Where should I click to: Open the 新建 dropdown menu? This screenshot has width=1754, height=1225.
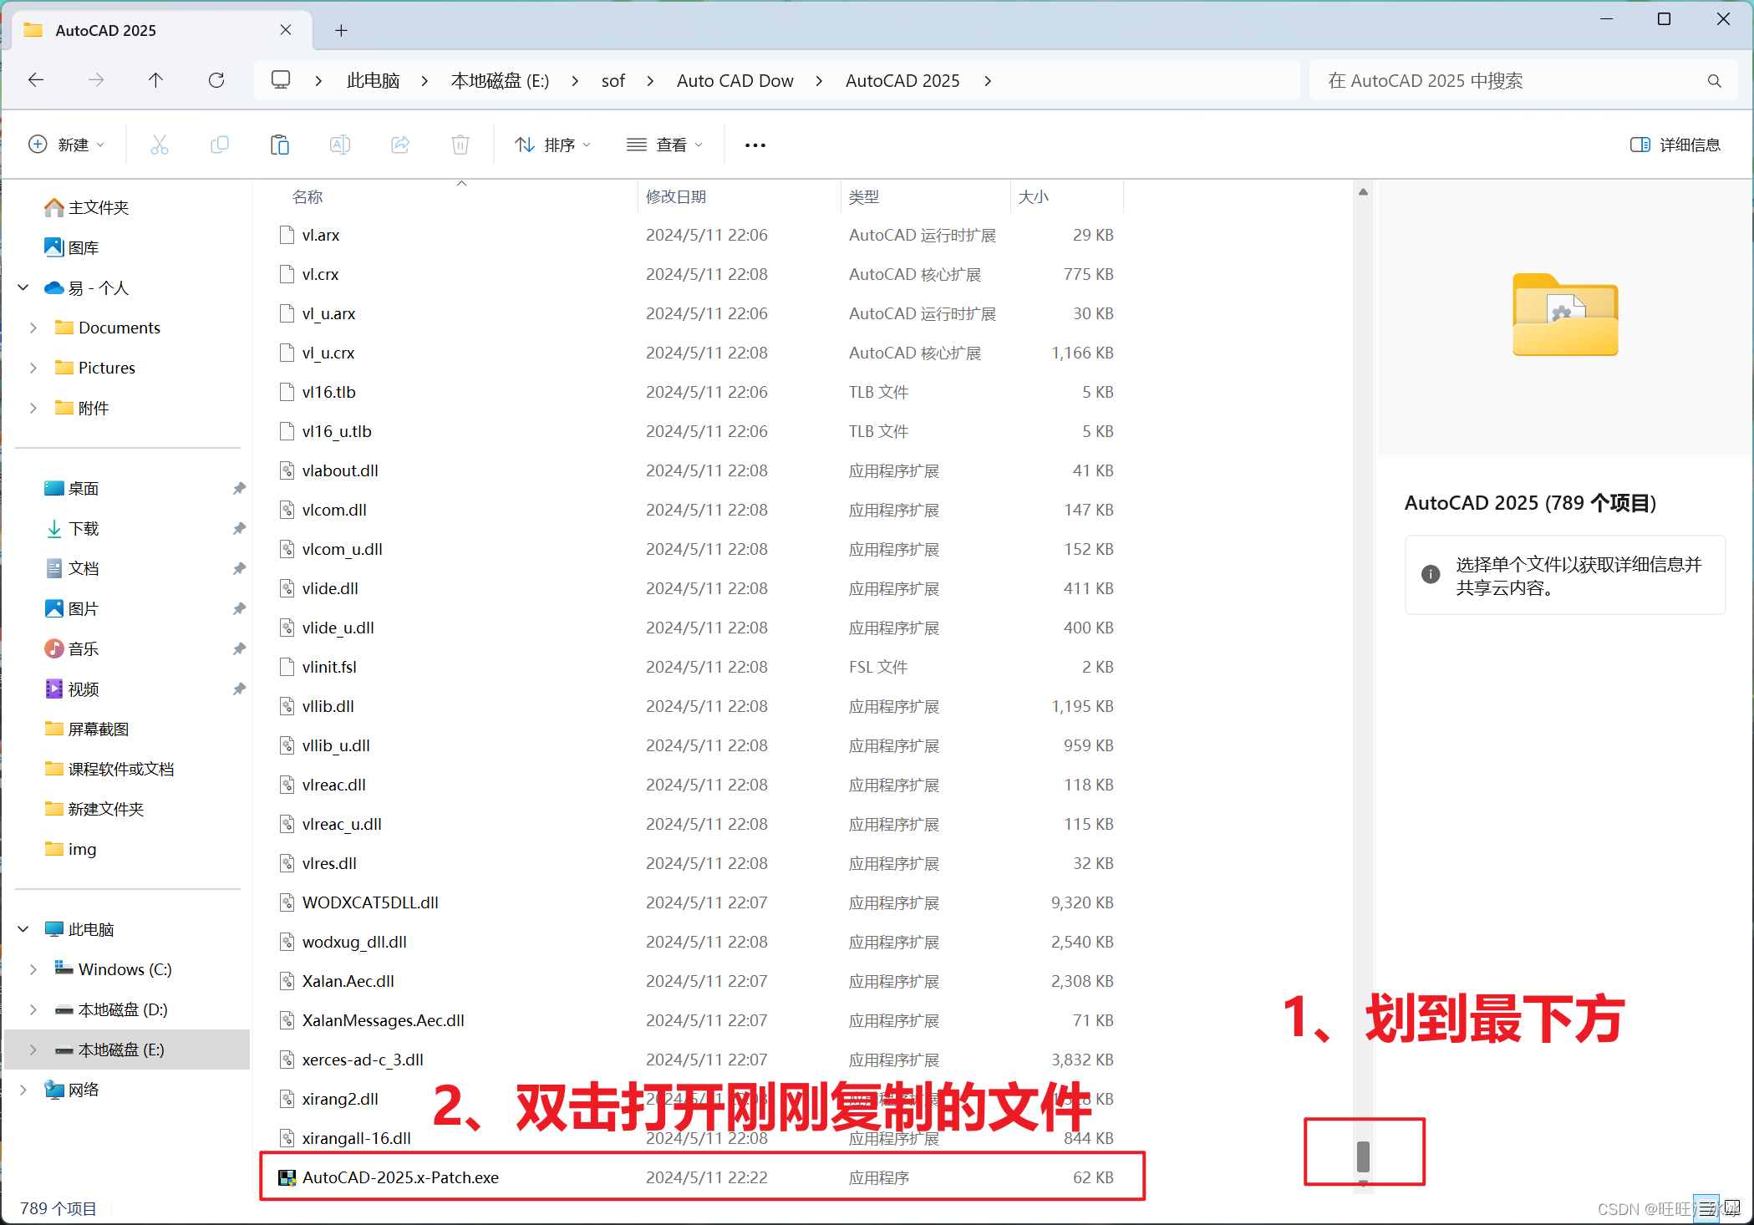pos(67,145)
